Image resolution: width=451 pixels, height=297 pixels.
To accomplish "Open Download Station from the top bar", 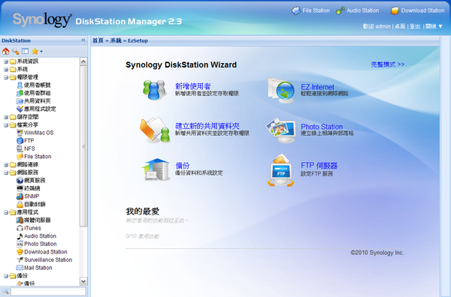I will [417, 10].
